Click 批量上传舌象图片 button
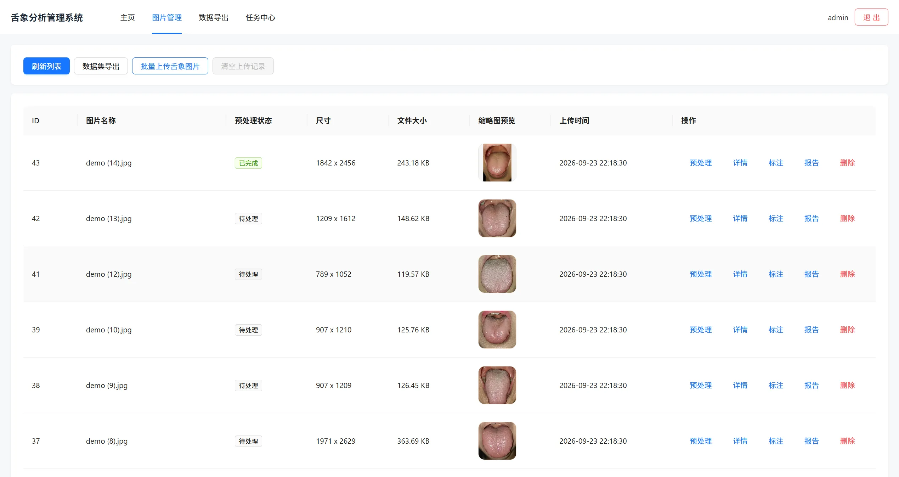The height and width of the screenshot is (477, 899). click(x=170, y=66)
